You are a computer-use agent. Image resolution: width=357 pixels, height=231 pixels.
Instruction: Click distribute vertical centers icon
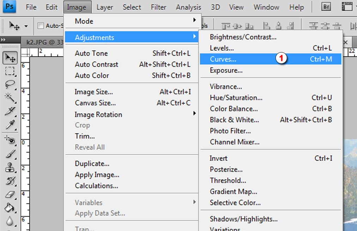coord(325,26)
